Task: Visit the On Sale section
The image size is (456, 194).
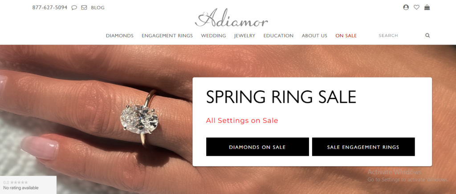Action: [x=346, y=36]
